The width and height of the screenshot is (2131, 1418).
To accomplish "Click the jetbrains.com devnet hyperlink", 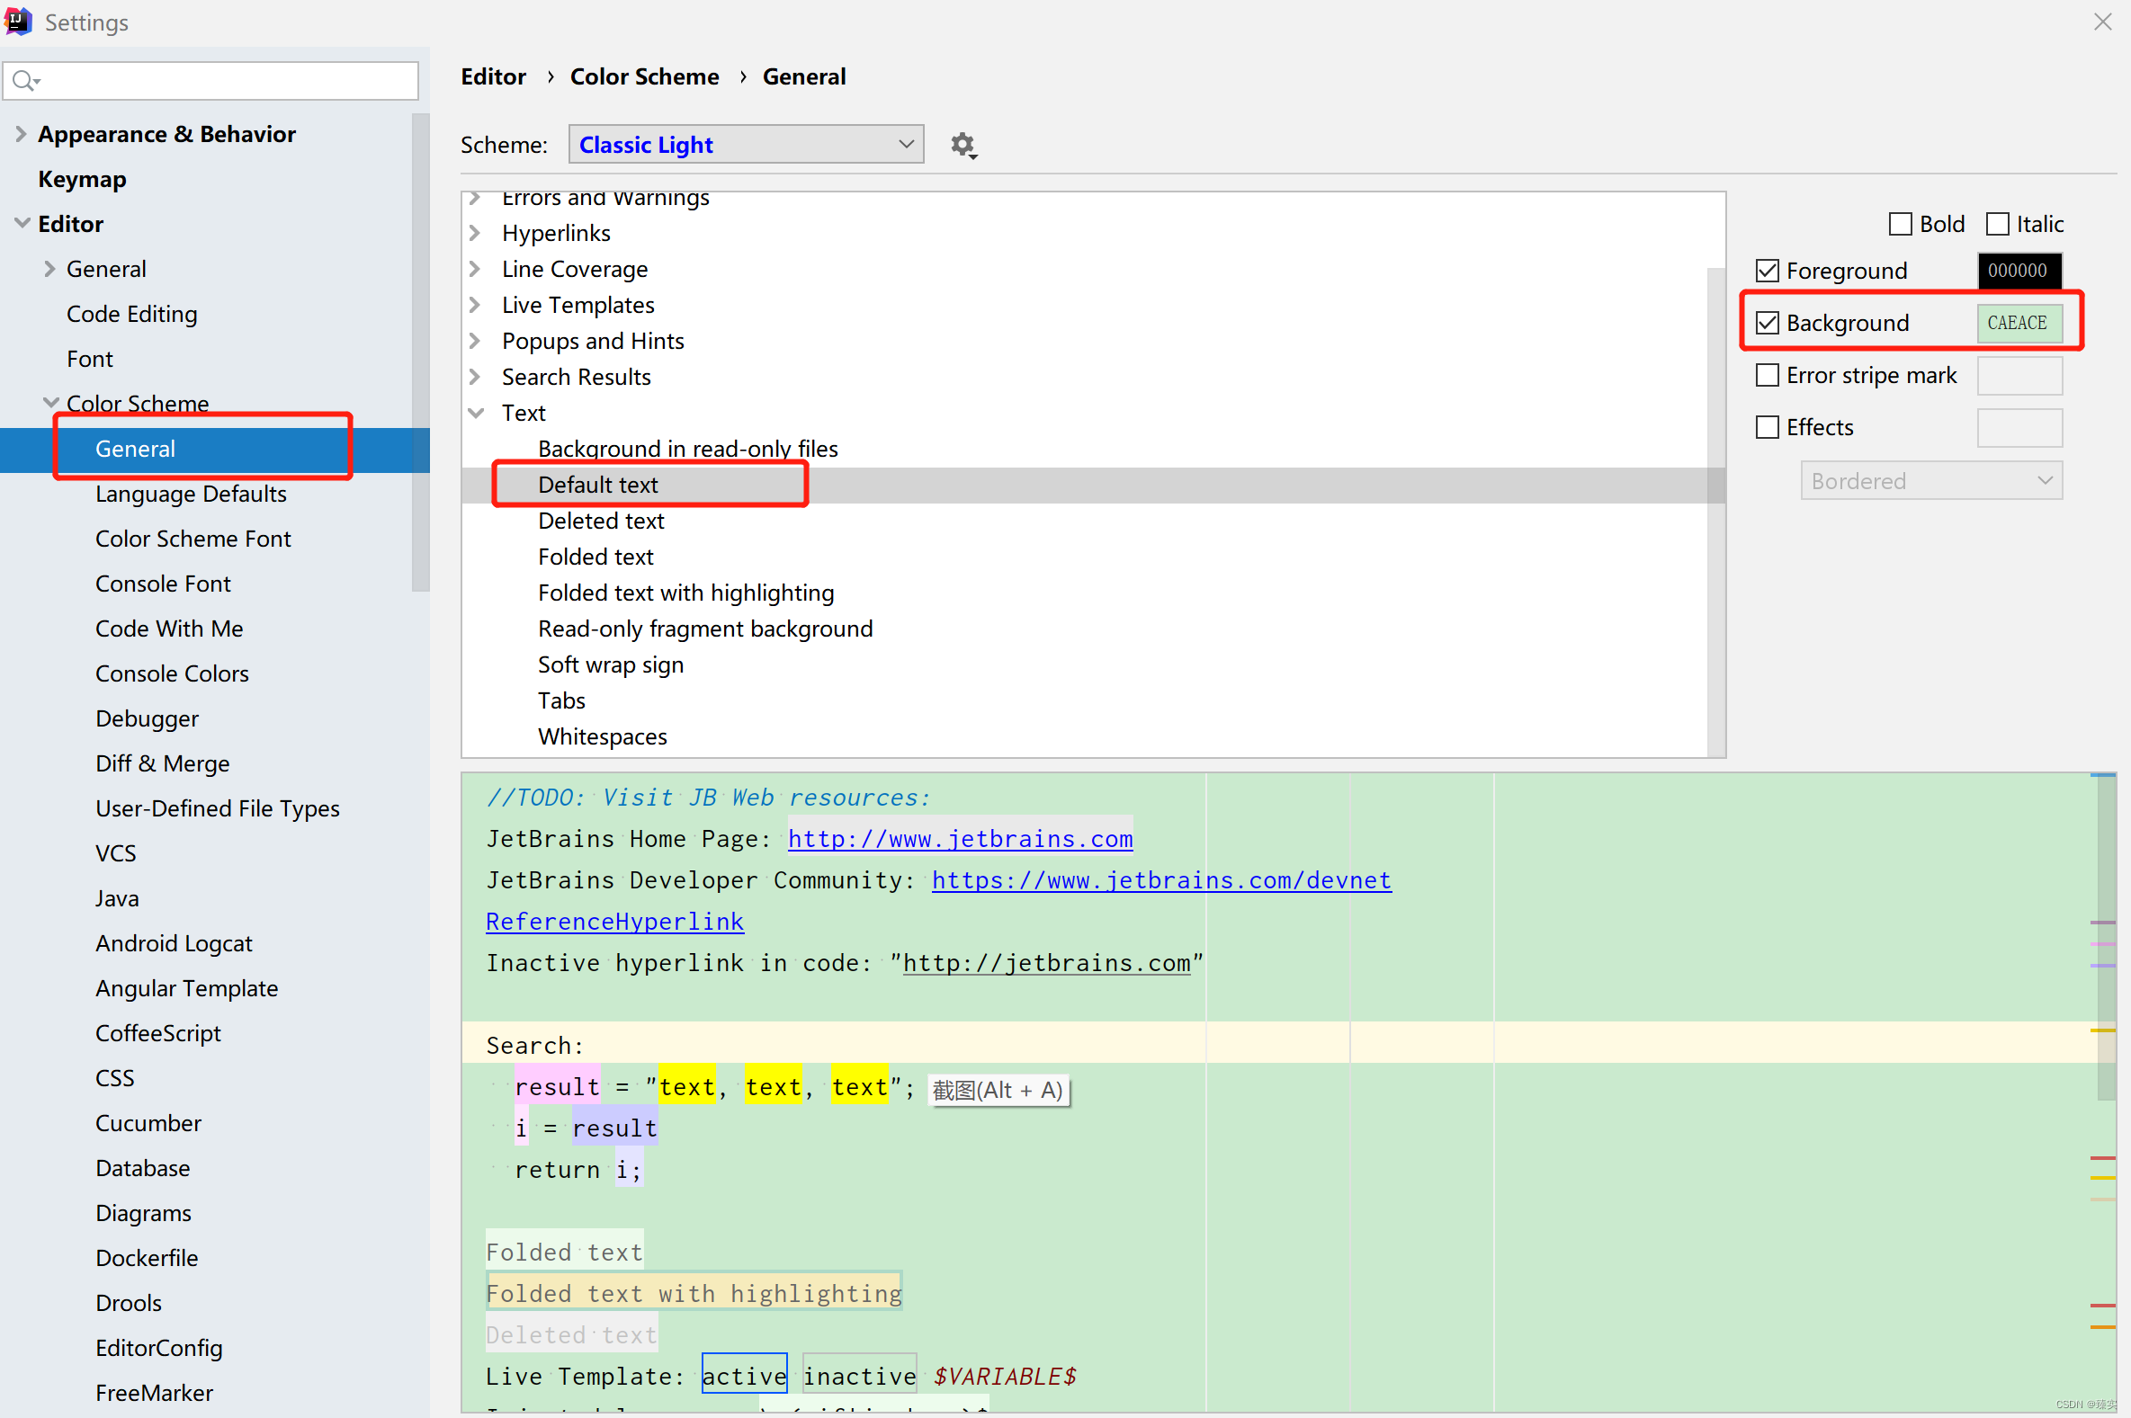I will click(x=1161, y=881).
